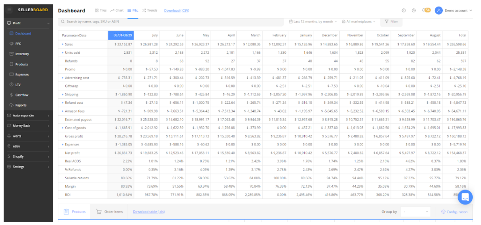Screen dimensions: 481x225
Task: Expand the Amazon fees row
Action: click(62, 111)
